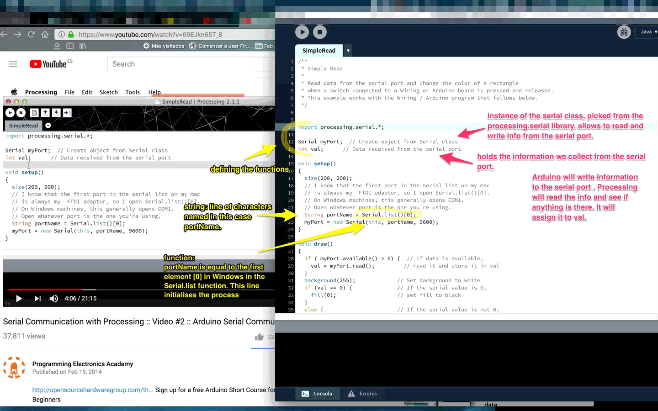The height and width of the screenshot is (411, 658).
Task: Open tab dropdown arrow in the video
Action: [48, 126]
